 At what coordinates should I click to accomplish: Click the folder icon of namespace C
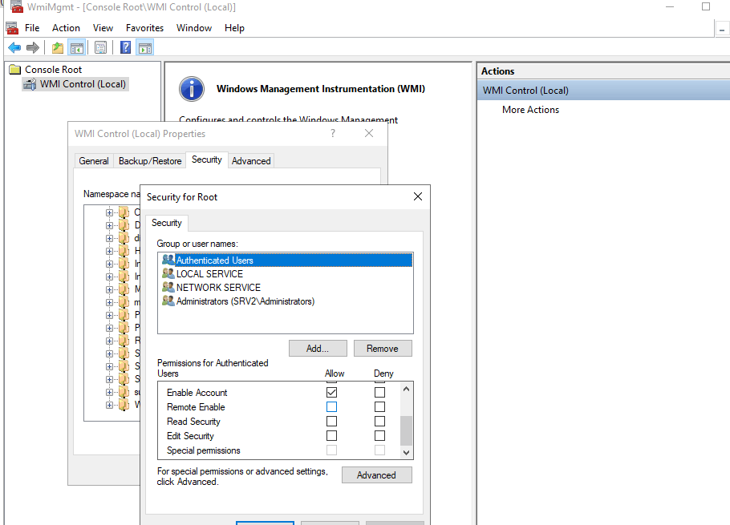click(x=124, y=212)
